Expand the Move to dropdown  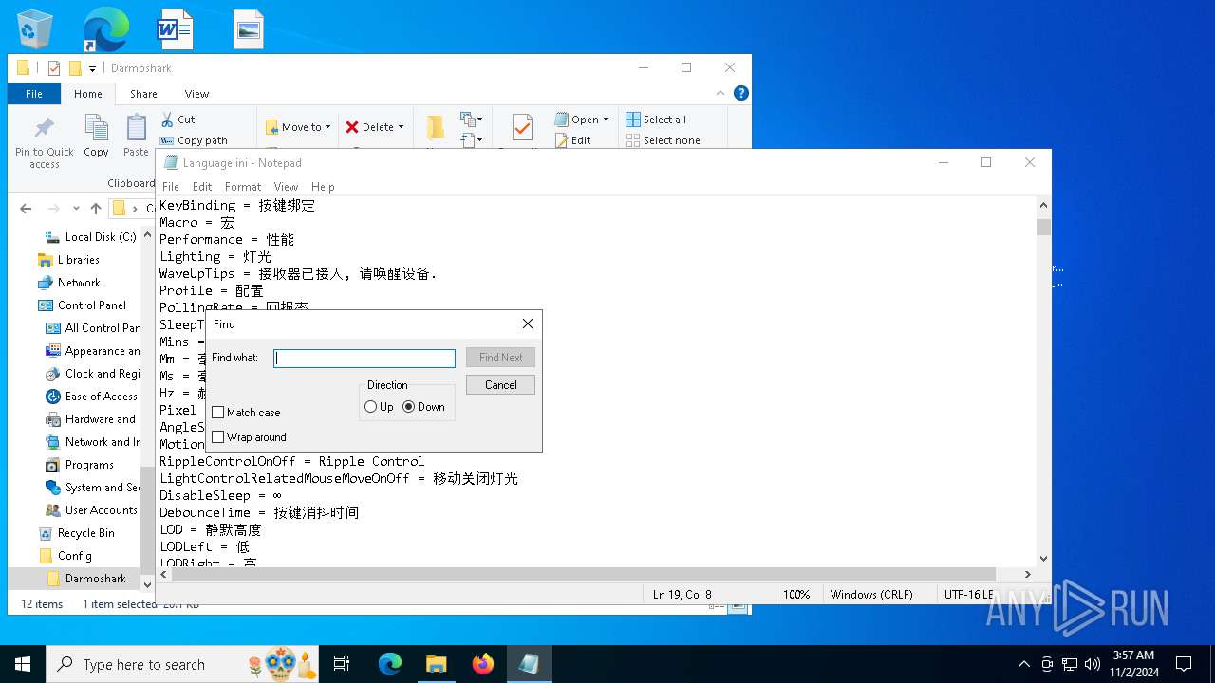pyautogui.click(x=327, y=127)
